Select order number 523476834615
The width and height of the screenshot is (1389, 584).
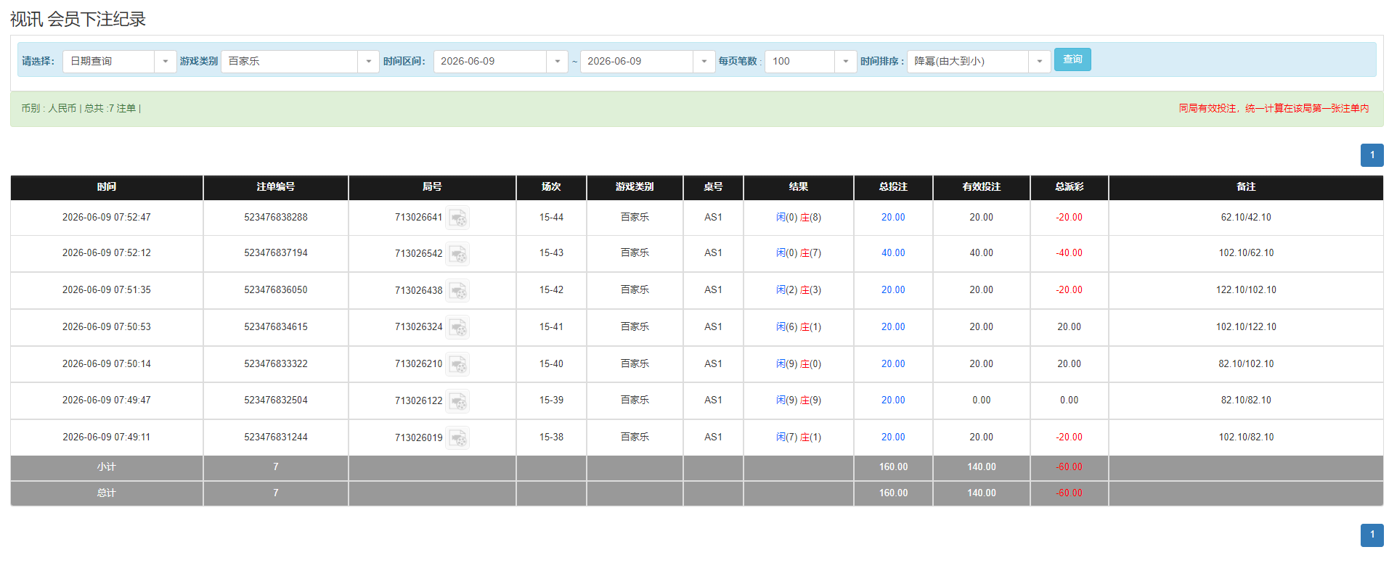point(276,327)
